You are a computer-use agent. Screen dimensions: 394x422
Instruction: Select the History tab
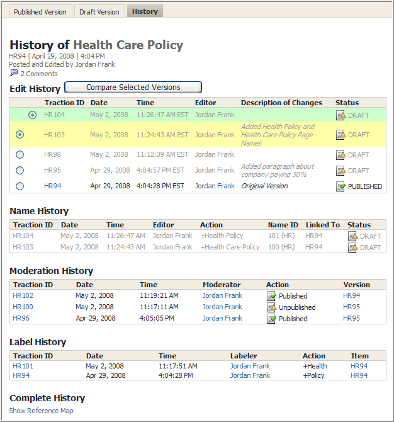click(x=145, y=11)
